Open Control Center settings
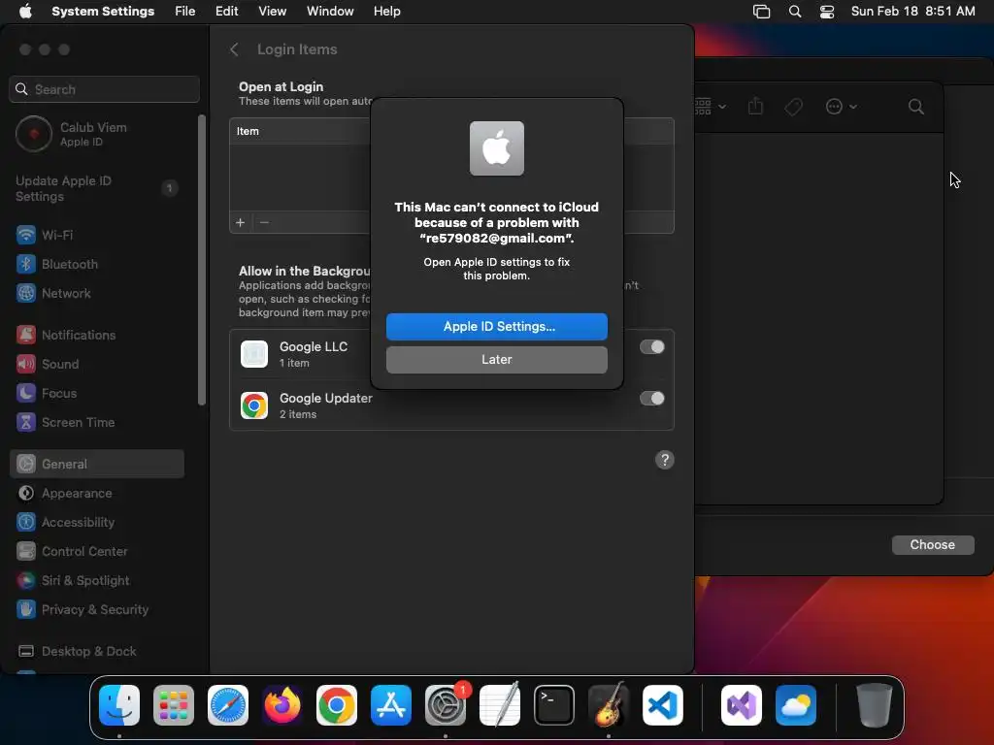Screen dimensions: 994x745 (96, 552)
